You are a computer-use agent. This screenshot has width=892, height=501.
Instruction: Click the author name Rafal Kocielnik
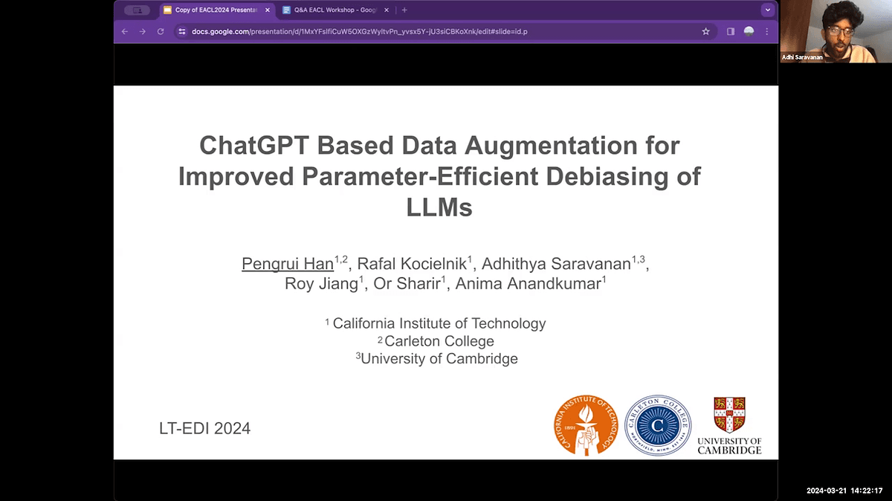coord(412,264)
